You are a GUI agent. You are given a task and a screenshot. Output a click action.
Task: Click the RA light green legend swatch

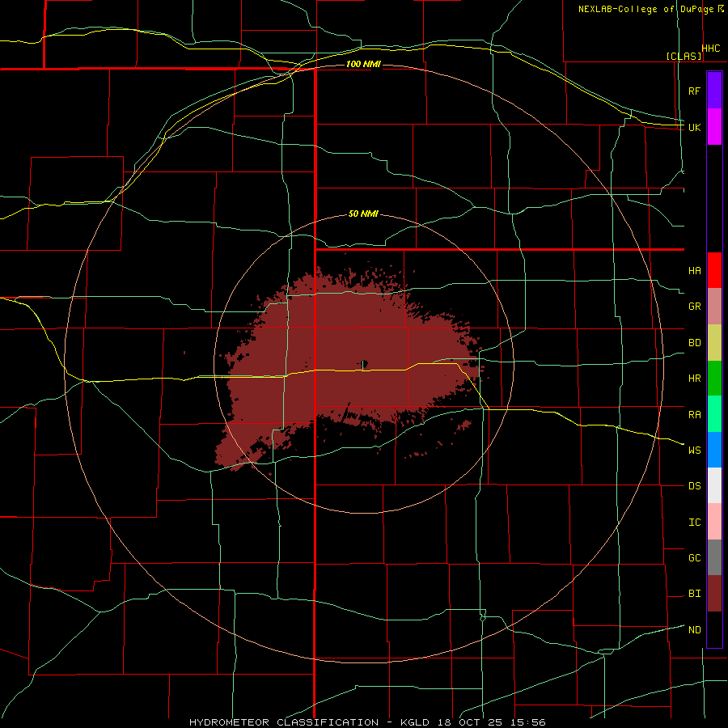pyautogui.click(x=714, y=414)
